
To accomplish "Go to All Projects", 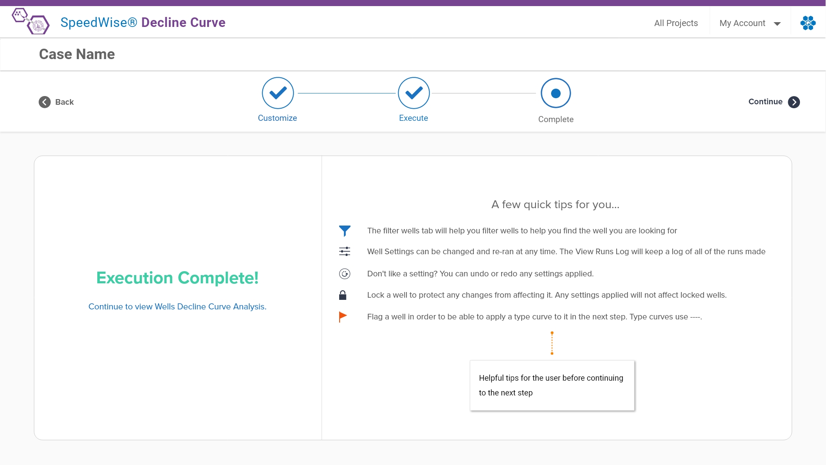I will click(x=676, y=23).
